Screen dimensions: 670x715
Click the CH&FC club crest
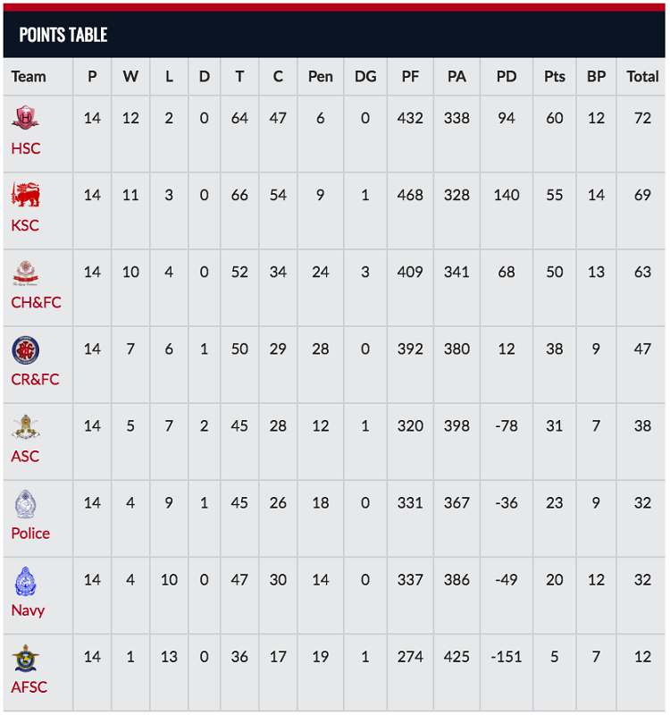[x=25, y=272]
